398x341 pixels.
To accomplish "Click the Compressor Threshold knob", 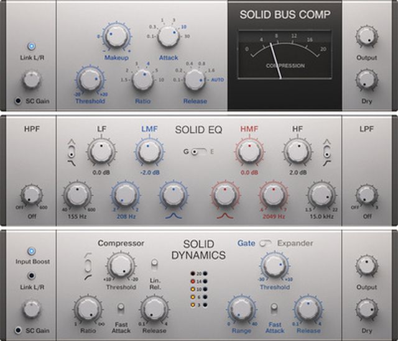I will (x=121, y=266).
